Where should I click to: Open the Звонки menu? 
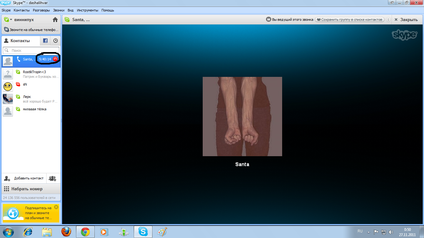[59, 10]
